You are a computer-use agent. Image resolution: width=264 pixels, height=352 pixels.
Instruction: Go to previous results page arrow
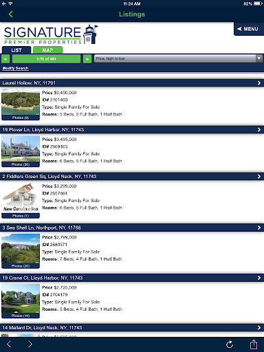coord(5,59)
